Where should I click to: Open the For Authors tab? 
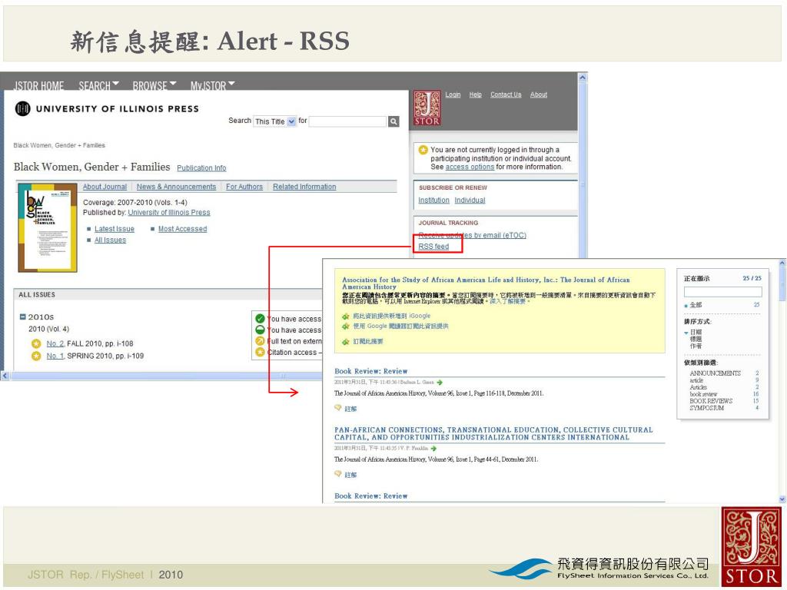pyautogui.click(x=244, y=187)
